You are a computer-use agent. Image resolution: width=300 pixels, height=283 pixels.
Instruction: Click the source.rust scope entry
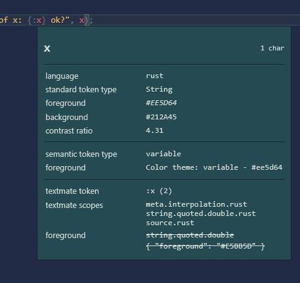pyautogui.click(x=170, y=223)
